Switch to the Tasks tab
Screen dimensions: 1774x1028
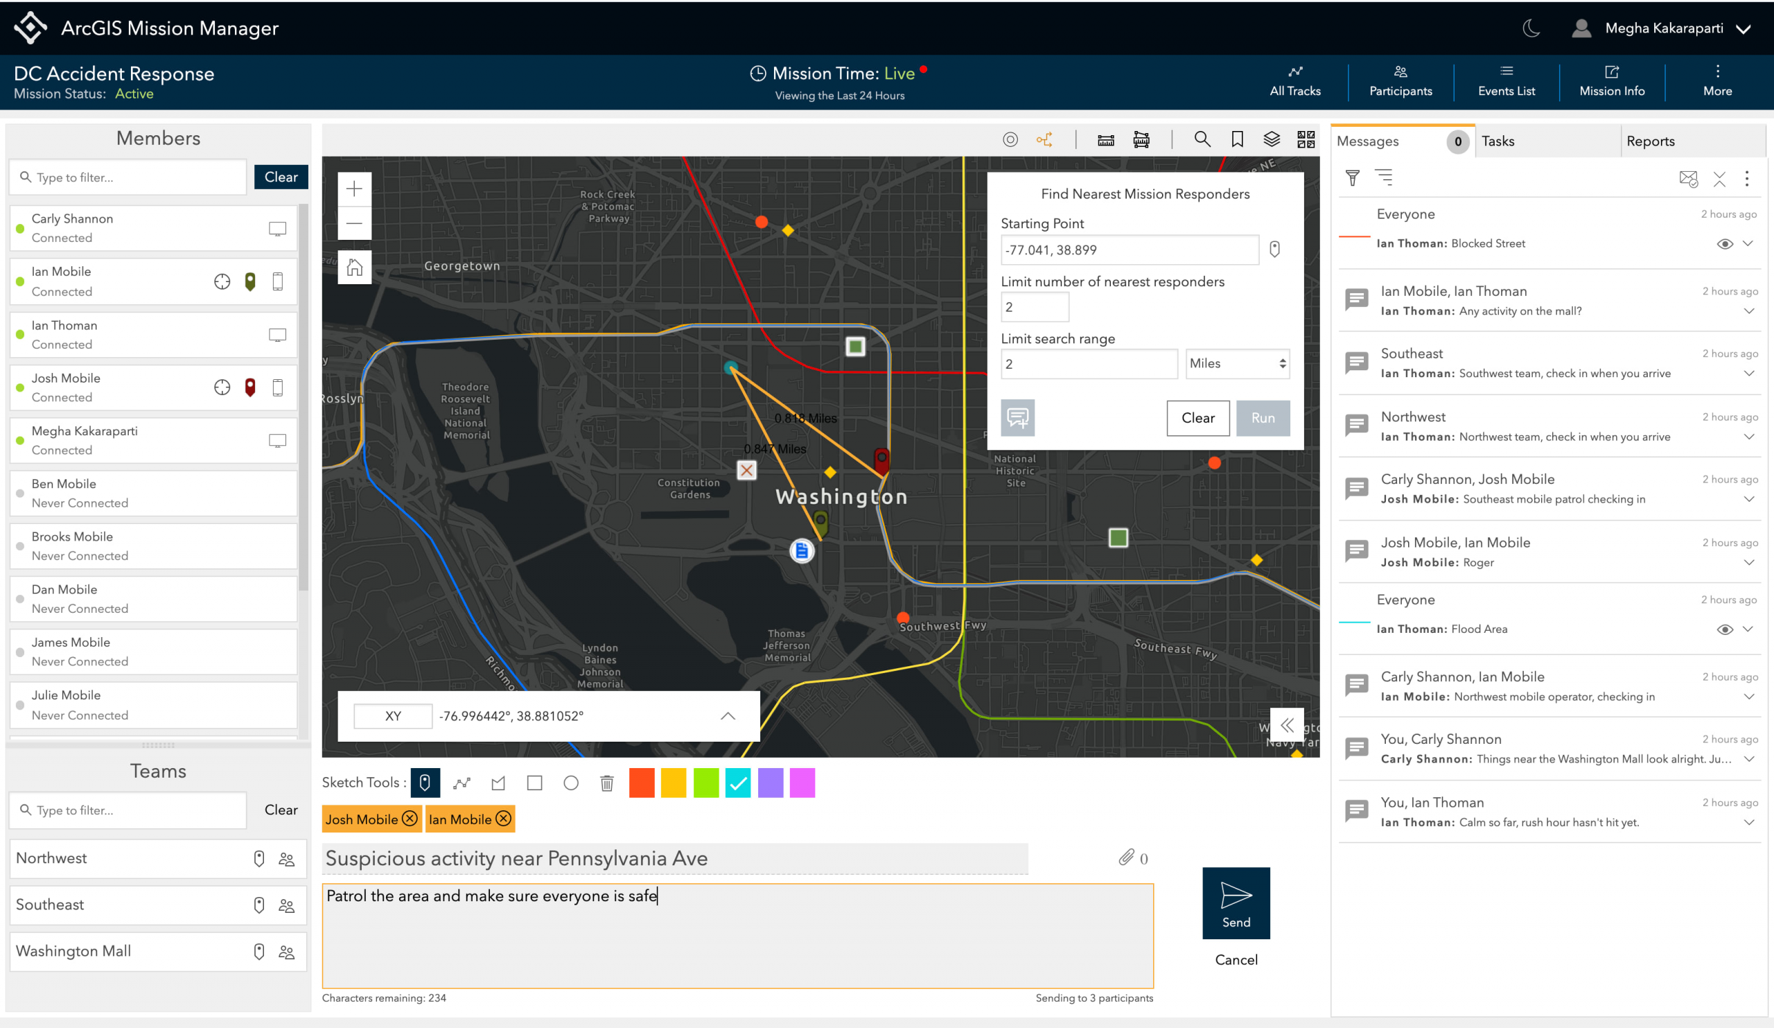coord(1498,141)
